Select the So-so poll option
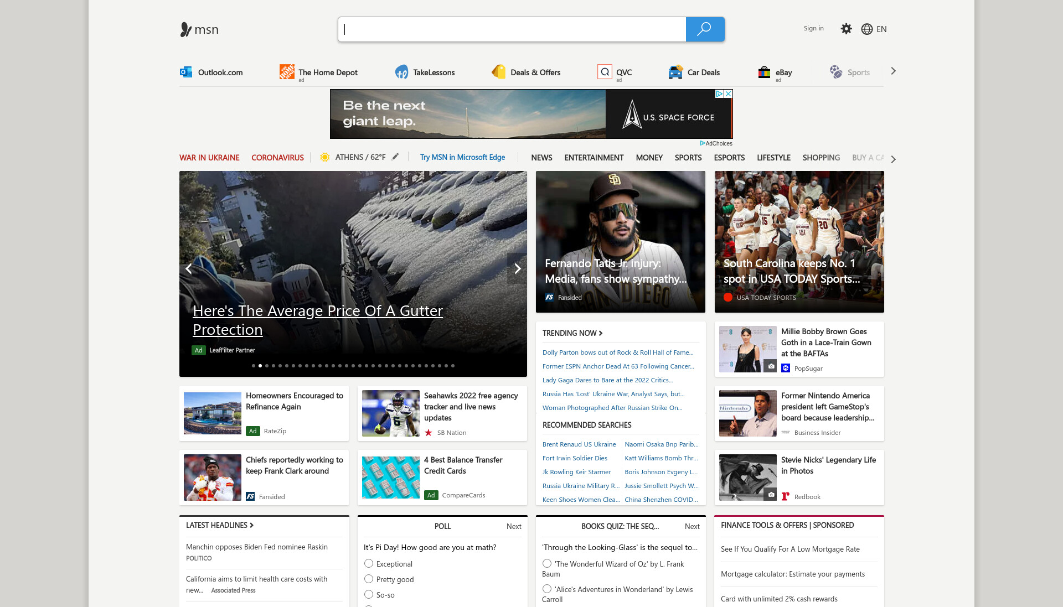1063x607 pixels. coord(369,594)
